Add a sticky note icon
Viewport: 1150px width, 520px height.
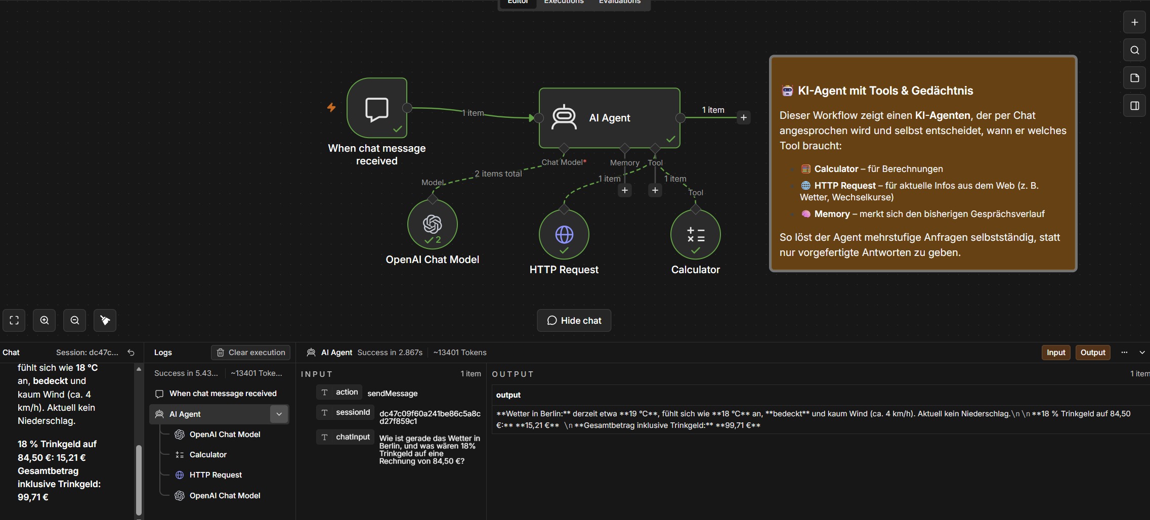click(x=1135, y=78)
